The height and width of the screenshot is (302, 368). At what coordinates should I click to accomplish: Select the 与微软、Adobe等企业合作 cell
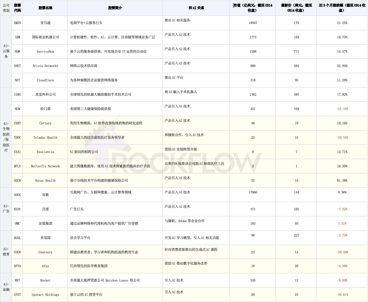[x=196, y=223]
